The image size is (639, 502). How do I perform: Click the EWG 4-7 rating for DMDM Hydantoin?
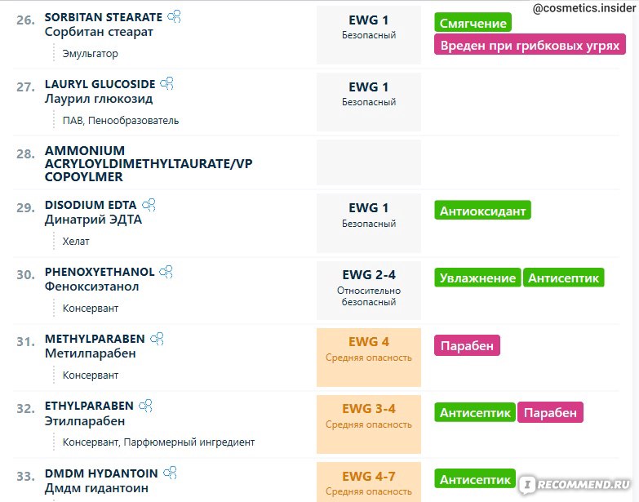[369, 482]
